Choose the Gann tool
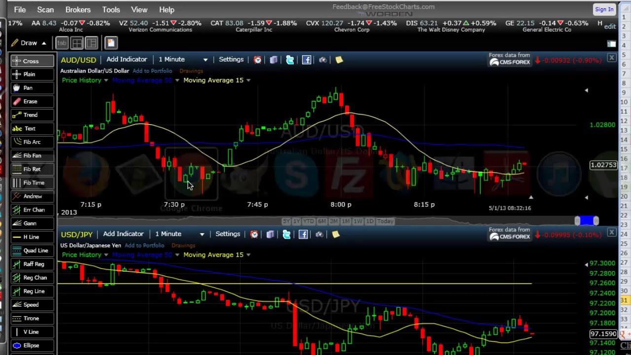 (33, 223)
